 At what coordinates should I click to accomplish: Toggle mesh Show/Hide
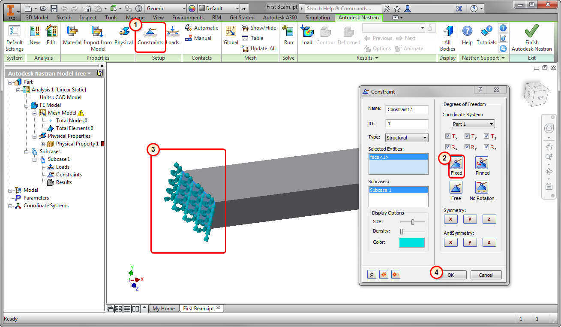click(259, 28)
